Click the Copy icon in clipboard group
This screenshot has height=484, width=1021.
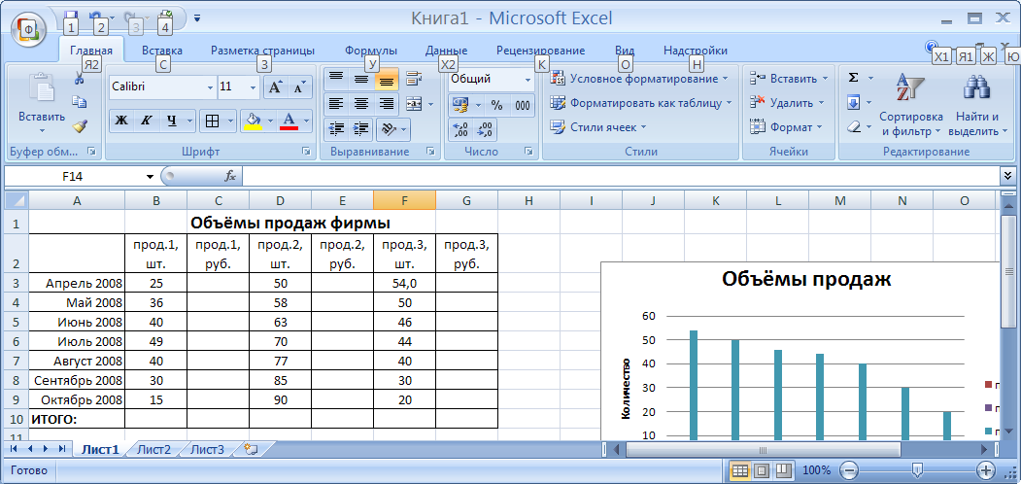(x=80, y=102)
